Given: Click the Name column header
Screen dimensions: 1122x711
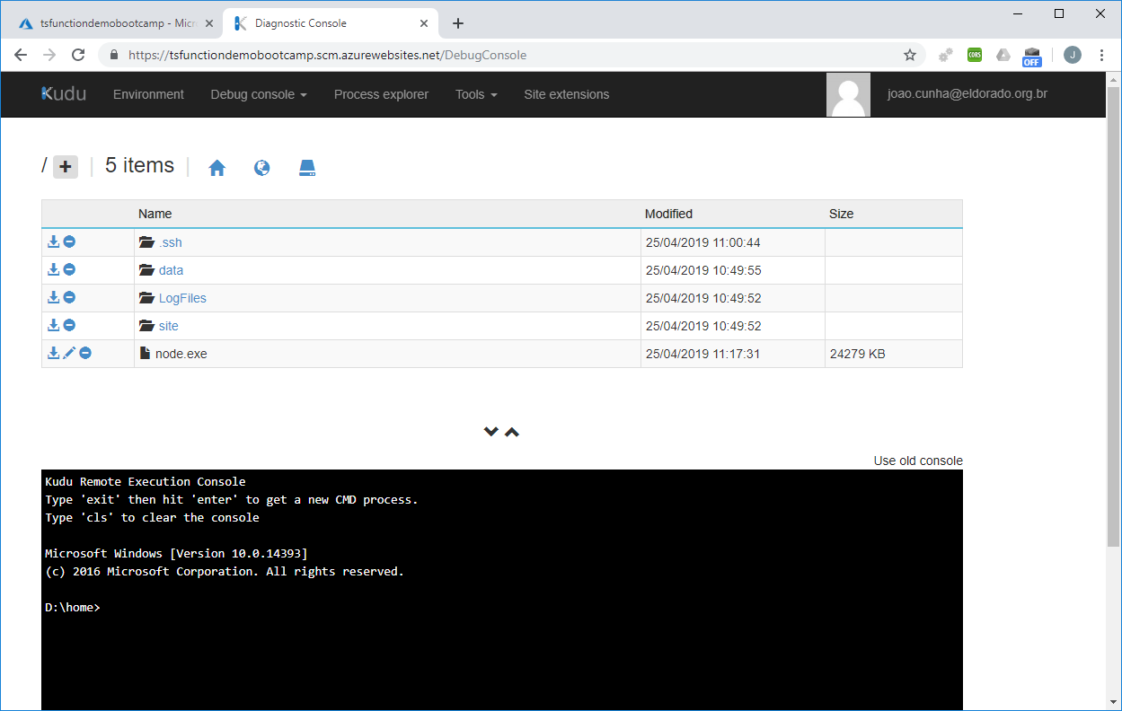Looking at the screenshot, I should point(155,214).
